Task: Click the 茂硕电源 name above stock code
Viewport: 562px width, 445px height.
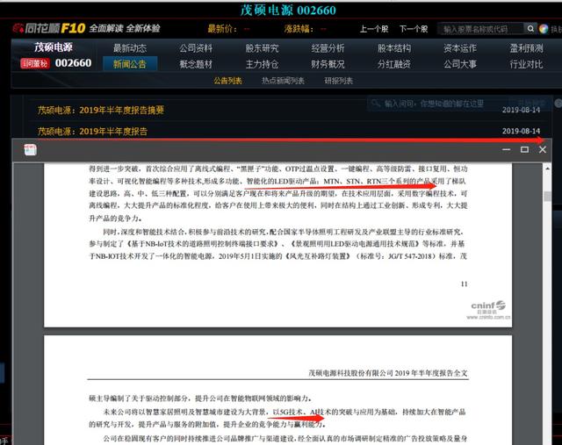Action: pos(54,47)
